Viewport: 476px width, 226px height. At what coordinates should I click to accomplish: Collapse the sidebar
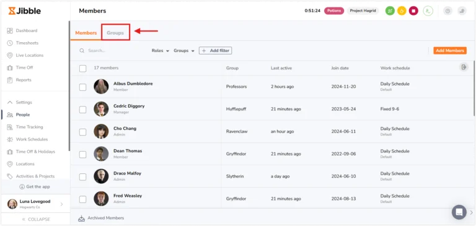click(x=36, y=219)
